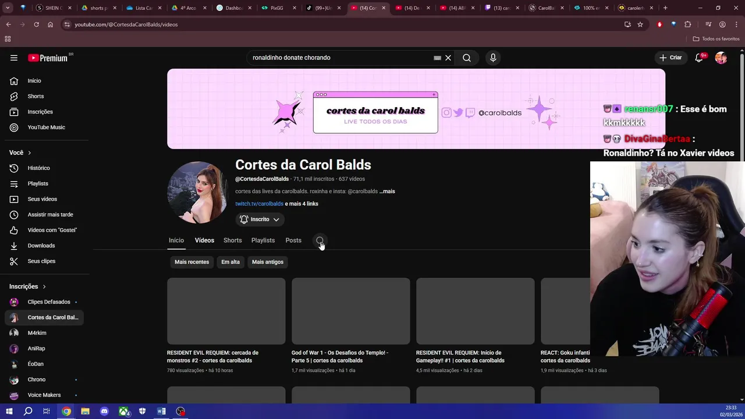Expand the Você section
Screen dimensions: 745x419
(20, 152)
